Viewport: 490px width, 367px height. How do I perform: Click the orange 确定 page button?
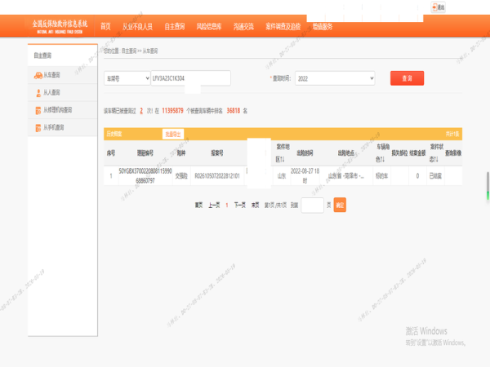pyautogui.click(x=340, y=205)
